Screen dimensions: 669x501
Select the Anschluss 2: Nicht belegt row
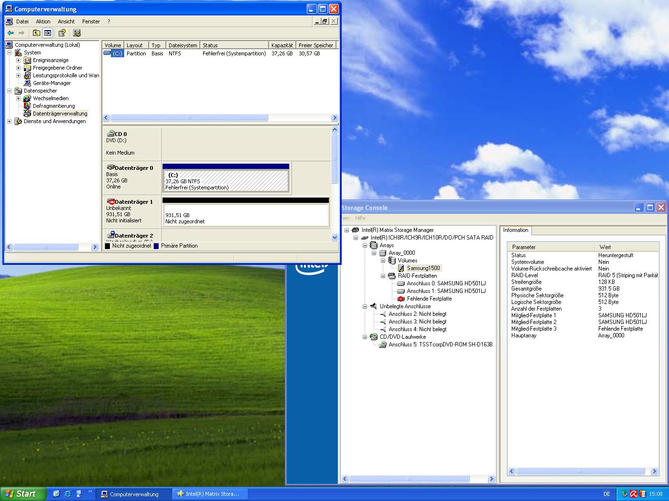[418, 314]
